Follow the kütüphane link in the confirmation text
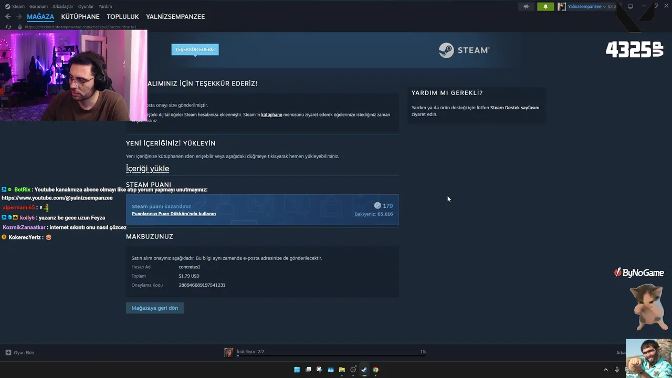 (271, 114)
